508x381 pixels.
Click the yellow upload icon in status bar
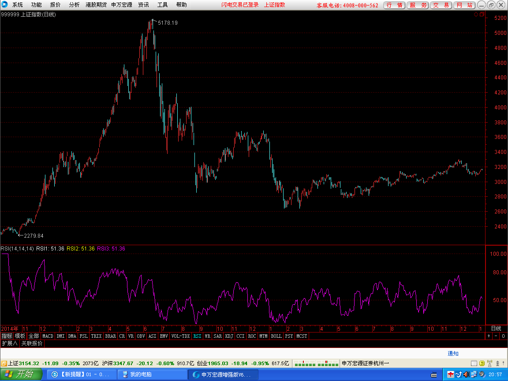tap(482, 363)
